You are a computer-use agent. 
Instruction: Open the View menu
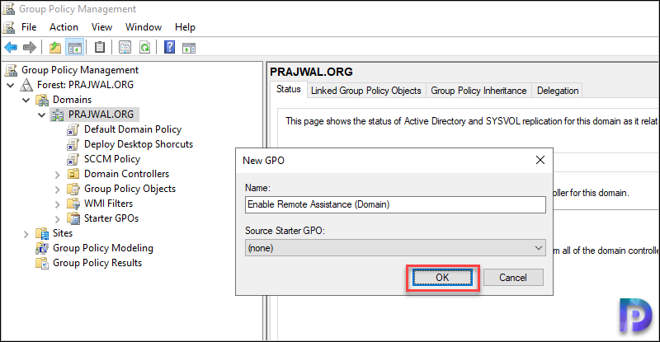(x=101, y=27)
